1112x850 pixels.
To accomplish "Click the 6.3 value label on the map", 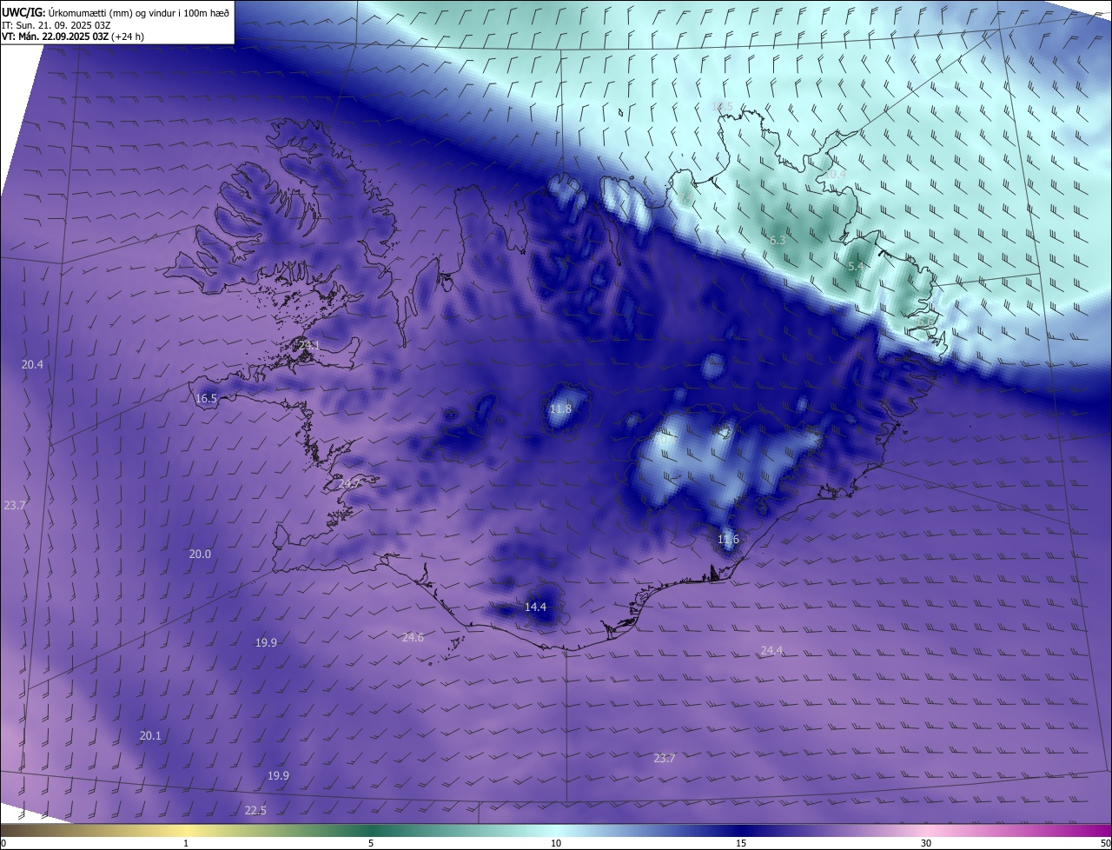I will tap(778, 241).
